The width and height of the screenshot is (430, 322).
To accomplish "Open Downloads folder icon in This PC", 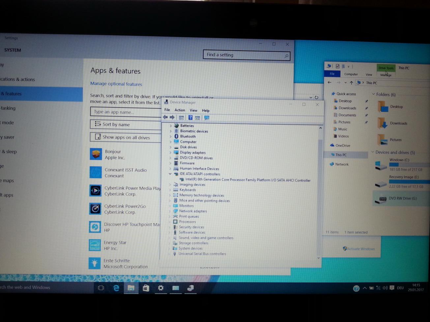I will coord(383,123).
